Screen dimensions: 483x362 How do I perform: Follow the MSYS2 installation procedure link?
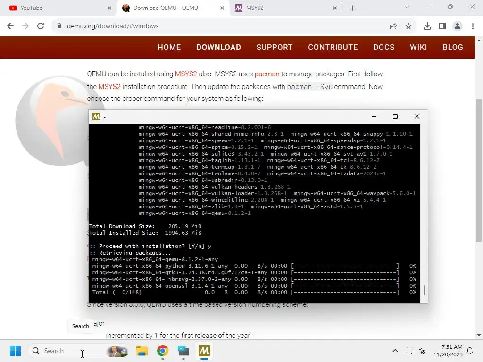tap(109, 87)
